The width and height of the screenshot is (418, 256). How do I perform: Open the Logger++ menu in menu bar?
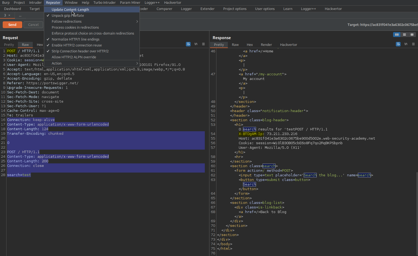click(x=152, y=2)
